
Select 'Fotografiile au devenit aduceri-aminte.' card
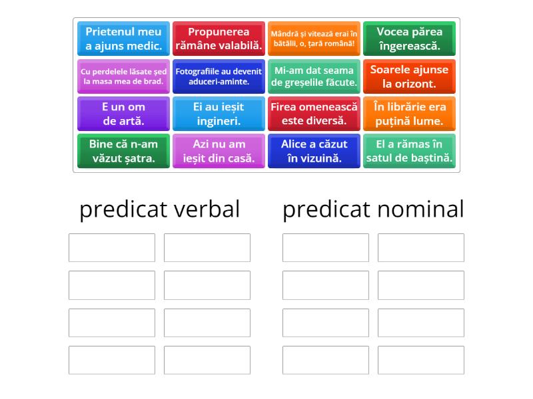[x=219, y=76]
